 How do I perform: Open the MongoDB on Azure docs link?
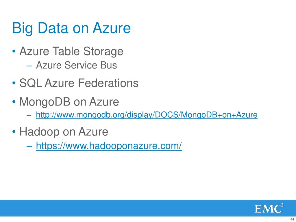click(147, 115)
